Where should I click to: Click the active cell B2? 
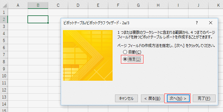38,19
